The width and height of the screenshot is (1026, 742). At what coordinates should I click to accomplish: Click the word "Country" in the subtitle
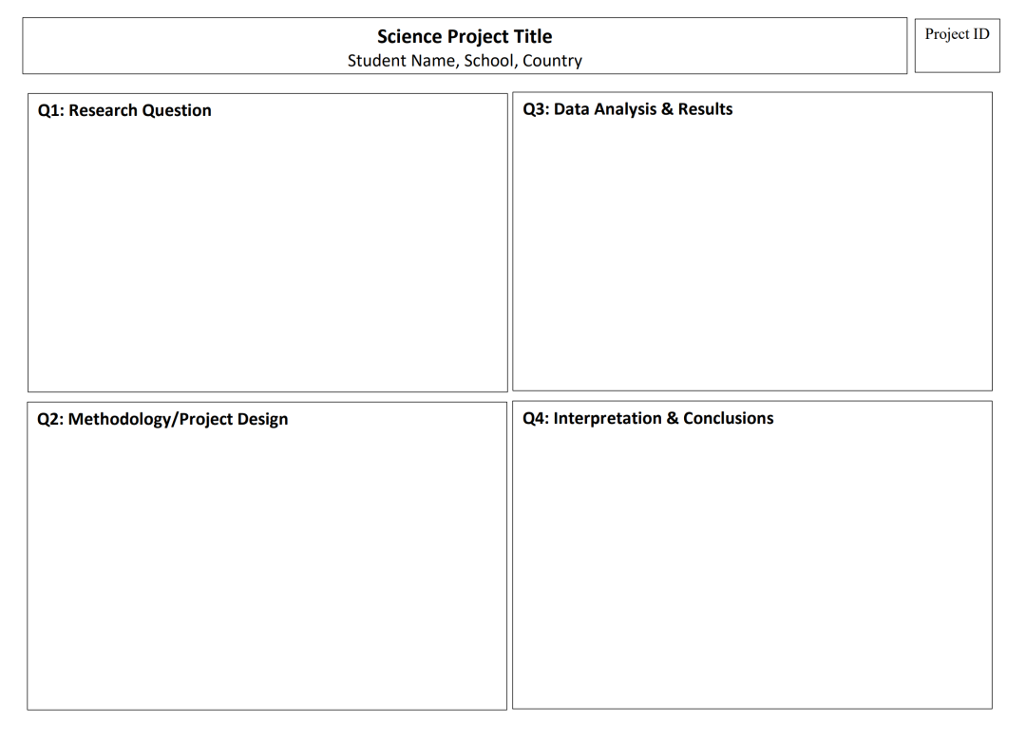(550, 61)
